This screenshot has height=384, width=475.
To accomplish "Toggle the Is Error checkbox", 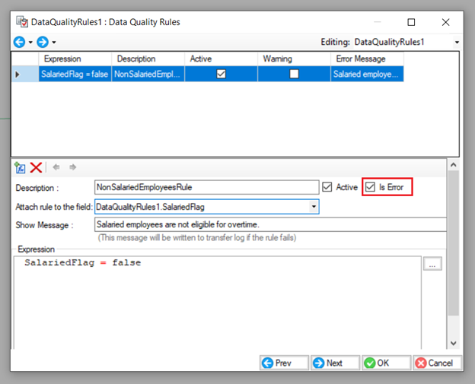I will [x=371, y=187].
